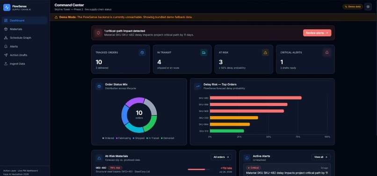Click the critical-path shield warning icon

[x=98, y=33]
